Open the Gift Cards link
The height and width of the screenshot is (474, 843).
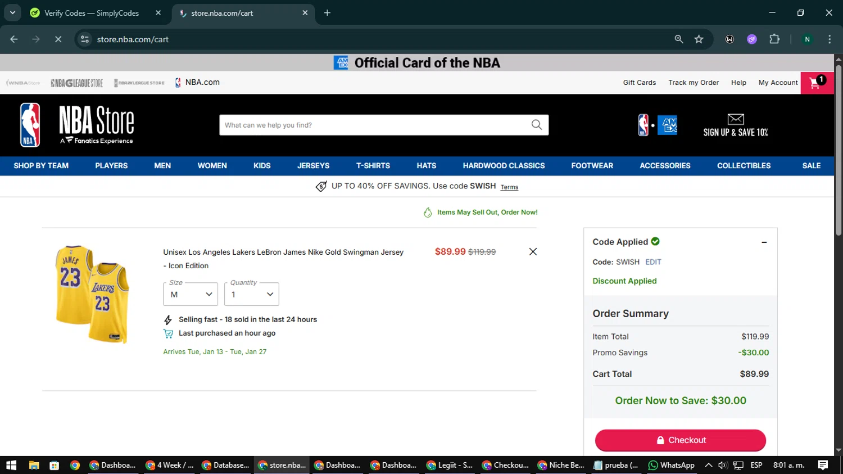point(639,83)
